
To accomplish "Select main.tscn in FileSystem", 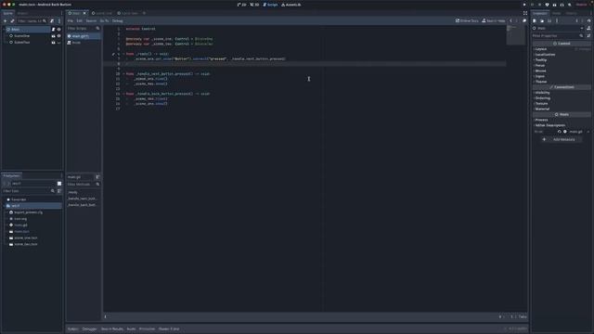I will (x=21, y=231).
